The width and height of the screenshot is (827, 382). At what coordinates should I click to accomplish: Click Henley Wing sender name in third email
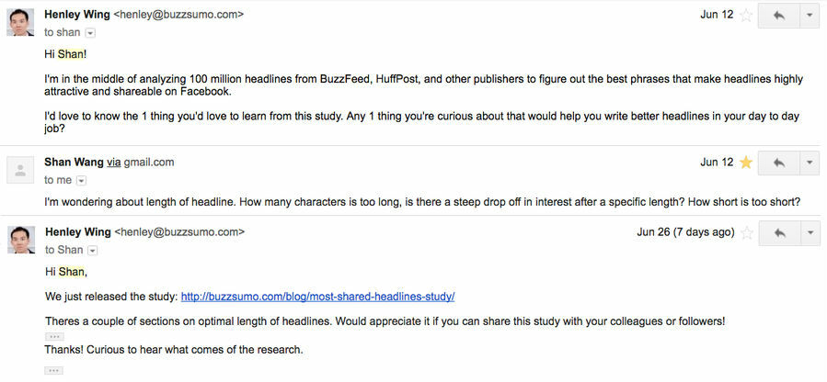(78, 232)
